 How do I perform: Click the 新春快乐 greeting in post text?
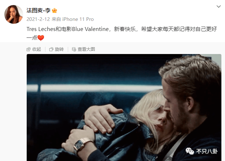125,29
